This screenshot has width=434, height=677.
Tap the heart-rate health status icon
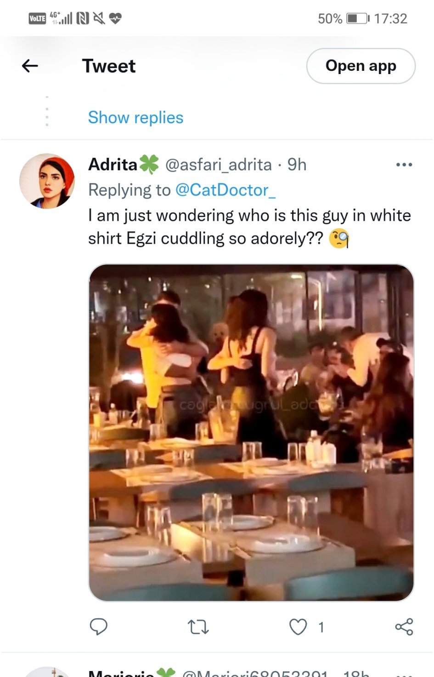click(x=115, y=18)
